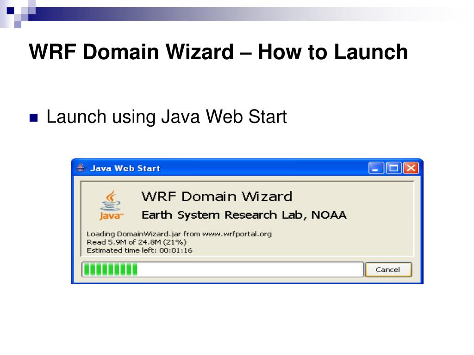Click the 'WRF Domain Wizard' application name
The height and width of the screenshot is (355, 474).
click(217, 196)
